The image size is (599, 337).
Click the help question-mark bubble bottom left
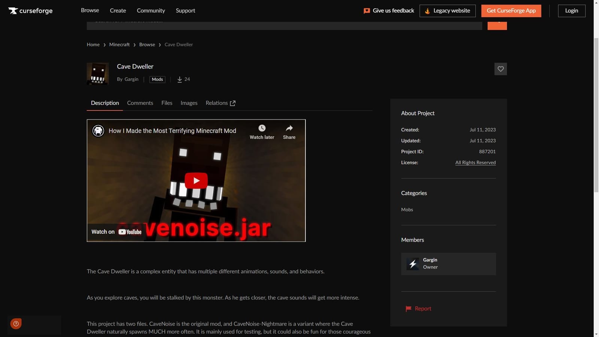point(16,324)
